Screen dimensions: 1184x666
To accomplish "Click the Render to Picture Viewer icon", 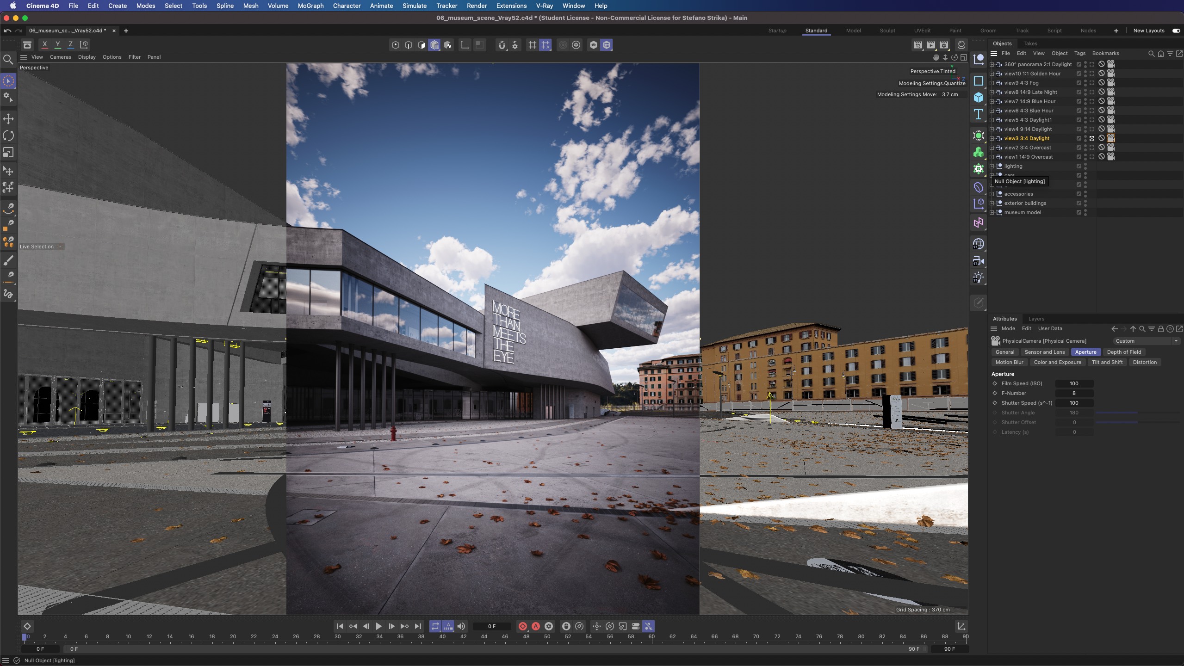I will pyautogui.click(x=930, y=45).
